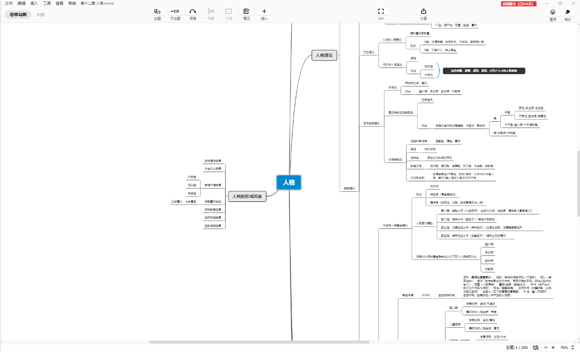Click the map overview icon in status bar
Image resolution: width=580 pixels, height=352 pixels.
536,347
